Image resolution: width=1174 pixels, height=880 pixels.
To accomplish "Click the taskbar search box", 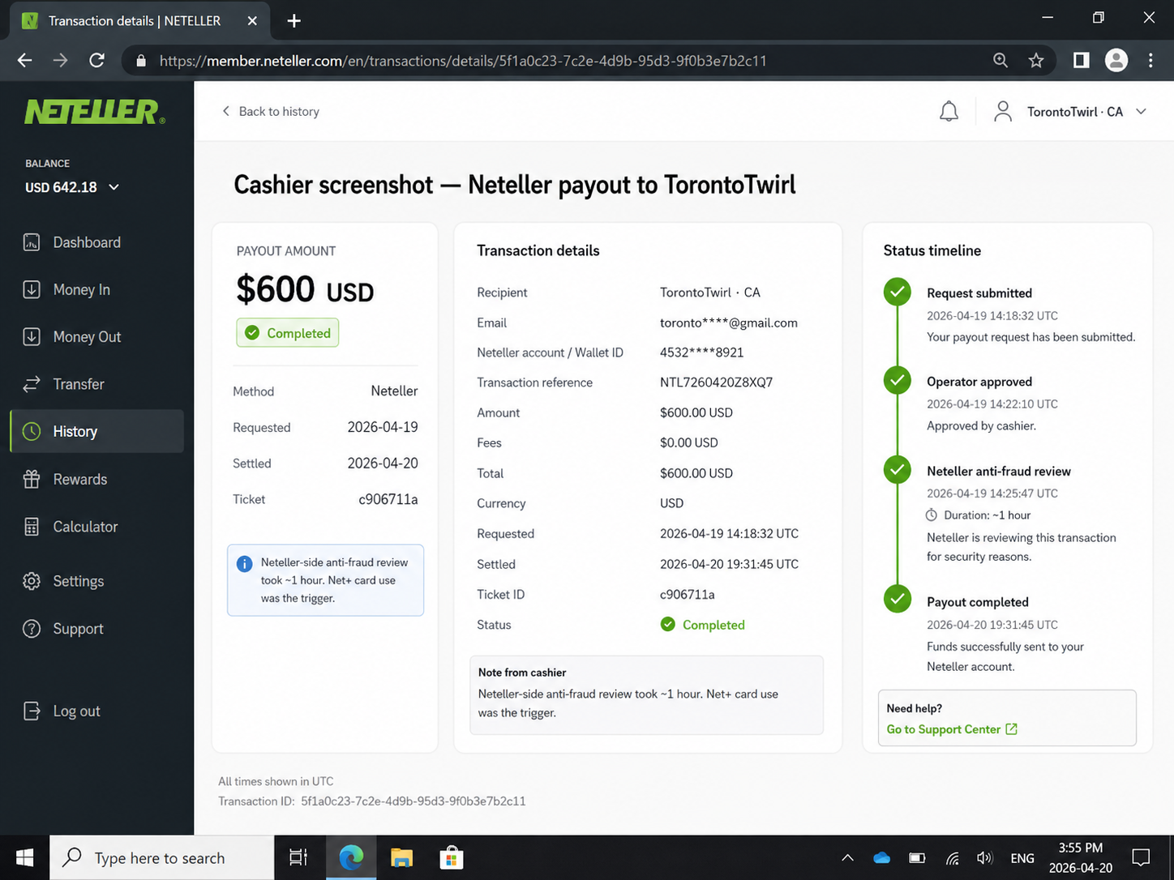I will pos(161,857).
